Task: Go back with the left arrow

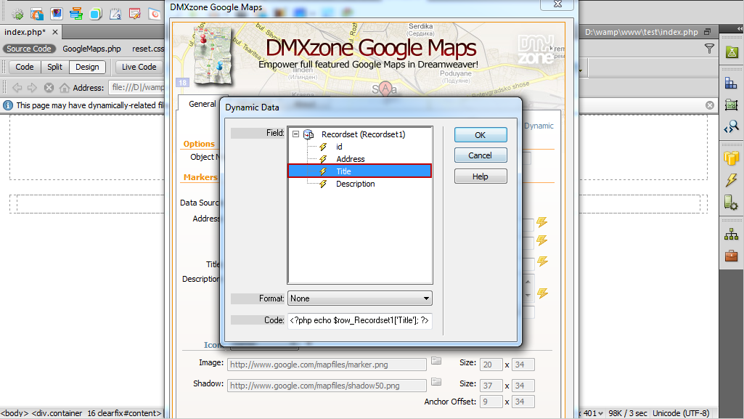Action: click(x=17, y=87)
